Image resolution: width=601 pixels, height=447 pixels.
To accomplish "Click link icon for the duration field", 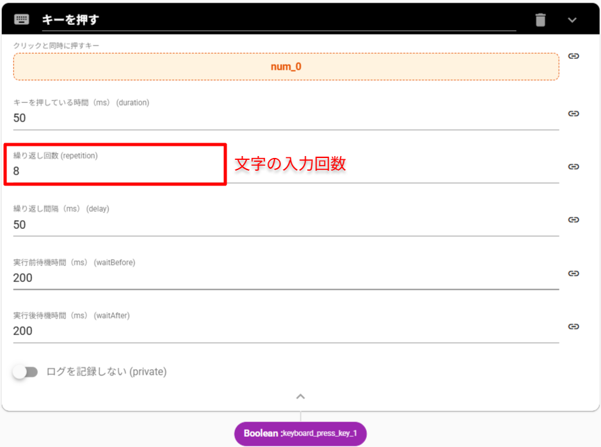I will click(573, 113).
